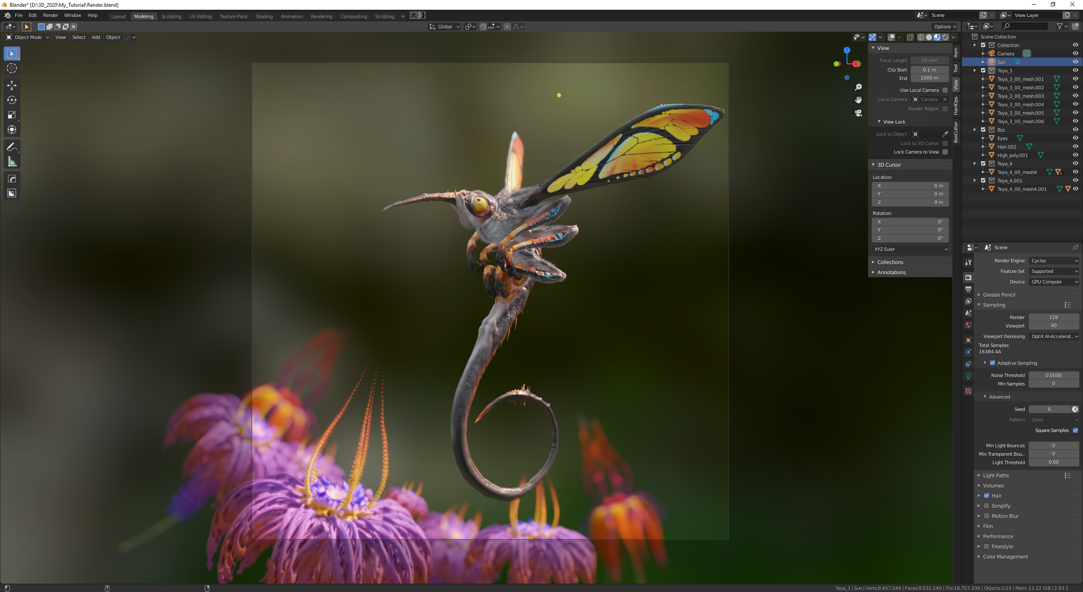Activate the Annotate pencil tool
This screenshot has height=592, width=1083.
tap(12, 147)
